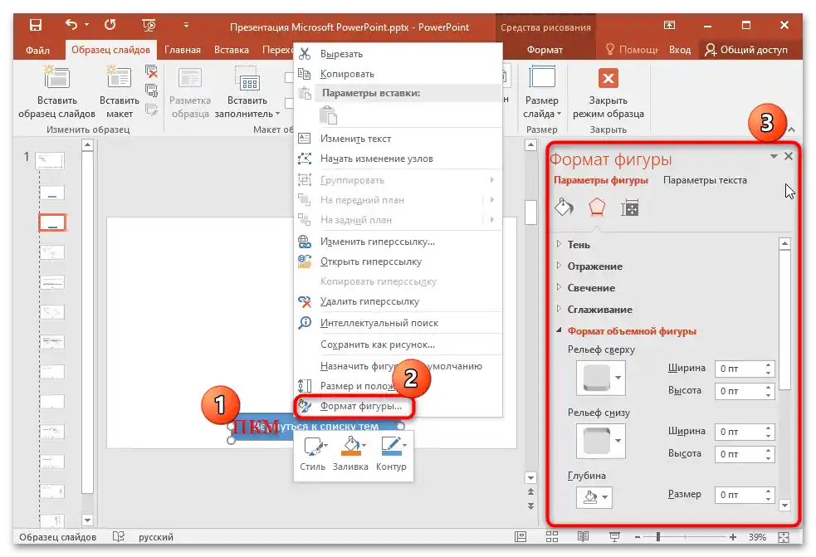The width and height of the screenshot is (816, 557).
Task: Click zoom in plus button
Action: coord(733,537)
